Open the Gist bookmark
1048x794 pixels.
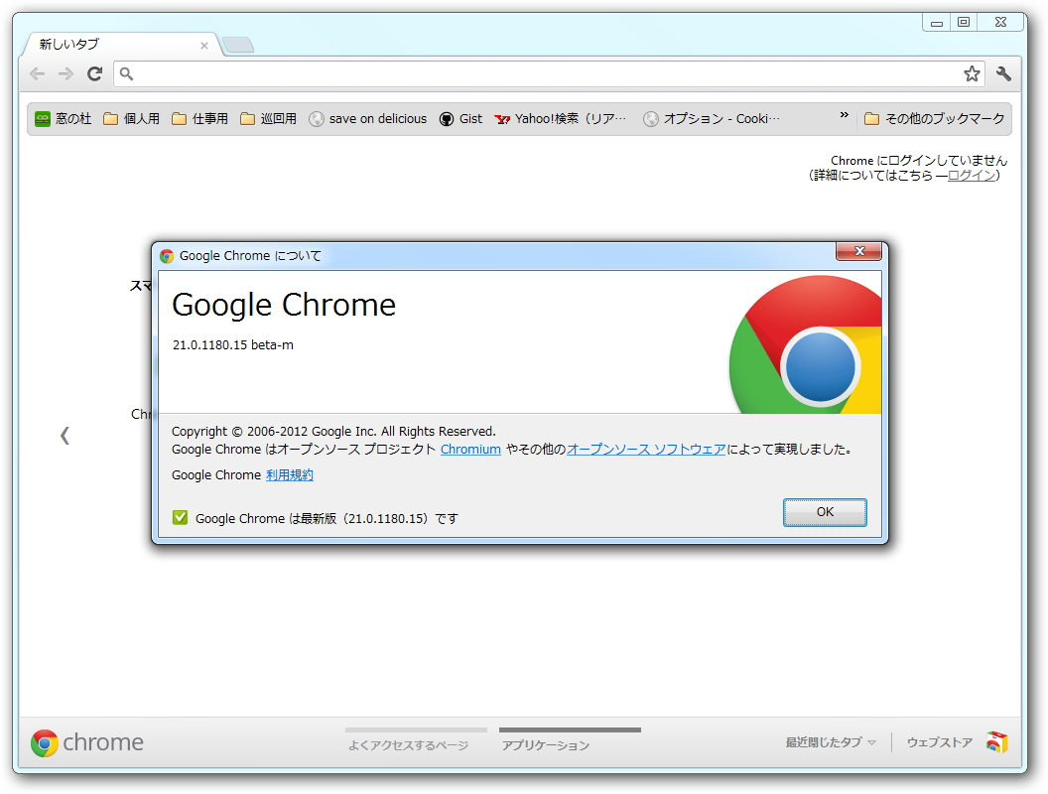[459, 118]
